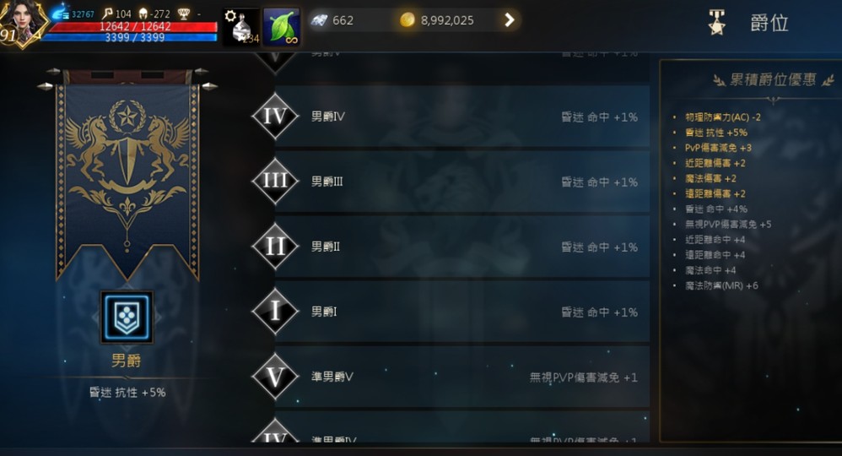Choose the 準男爵V rank row
The image size is (842, 456).
[461, 377]
